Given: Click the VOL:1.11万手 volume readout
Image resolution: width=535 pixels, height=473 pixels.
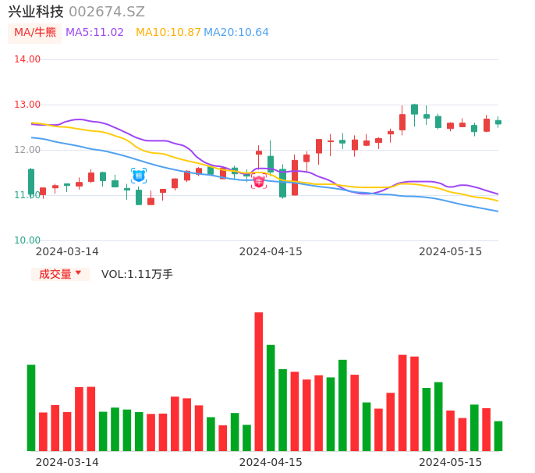Looking at the screenshot, I should [136, 274].
